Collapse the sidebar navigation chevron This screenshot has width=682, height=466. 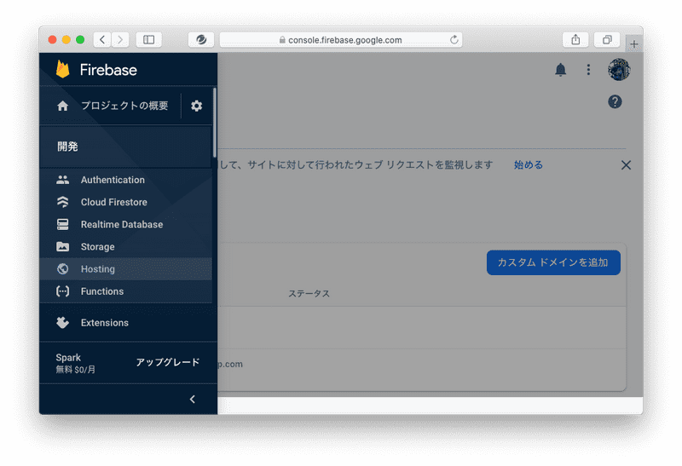[x=193, y=399]
